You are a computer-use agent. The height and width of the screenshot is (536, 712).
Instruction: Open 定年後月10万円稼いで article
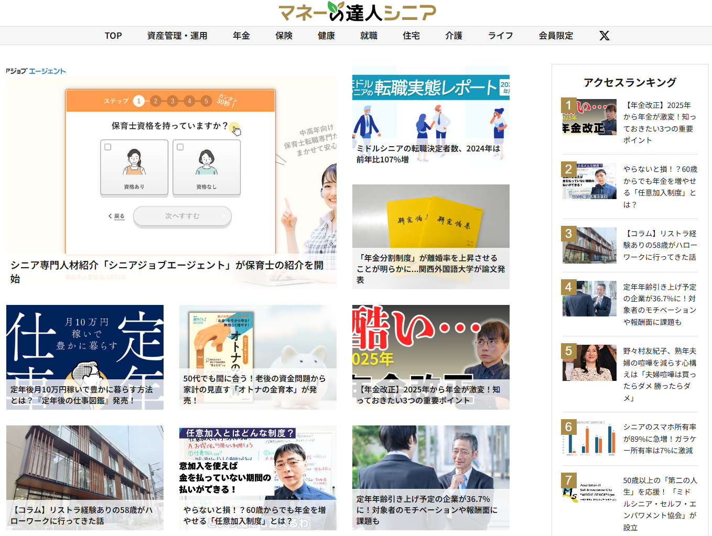pyautogui.click(x=82, y=395)
